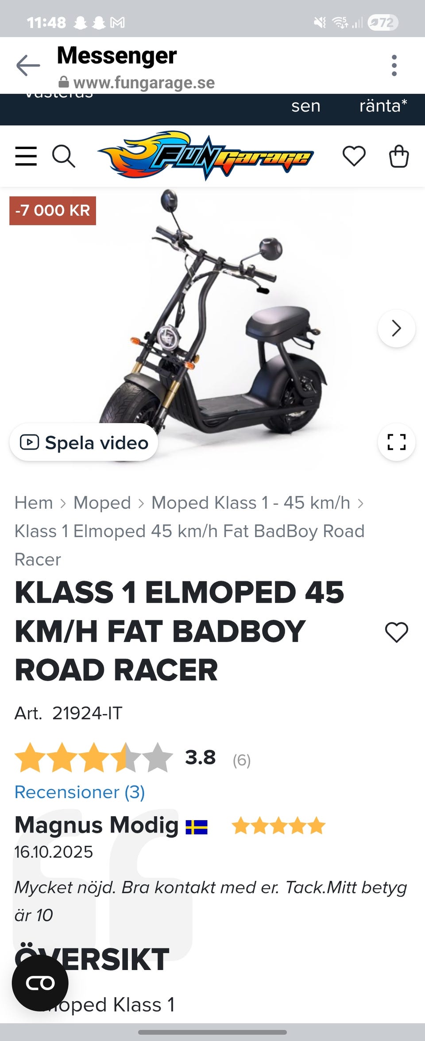Open the chat widget bubble
The image size is (425, 1041).
tap(40, 983)
